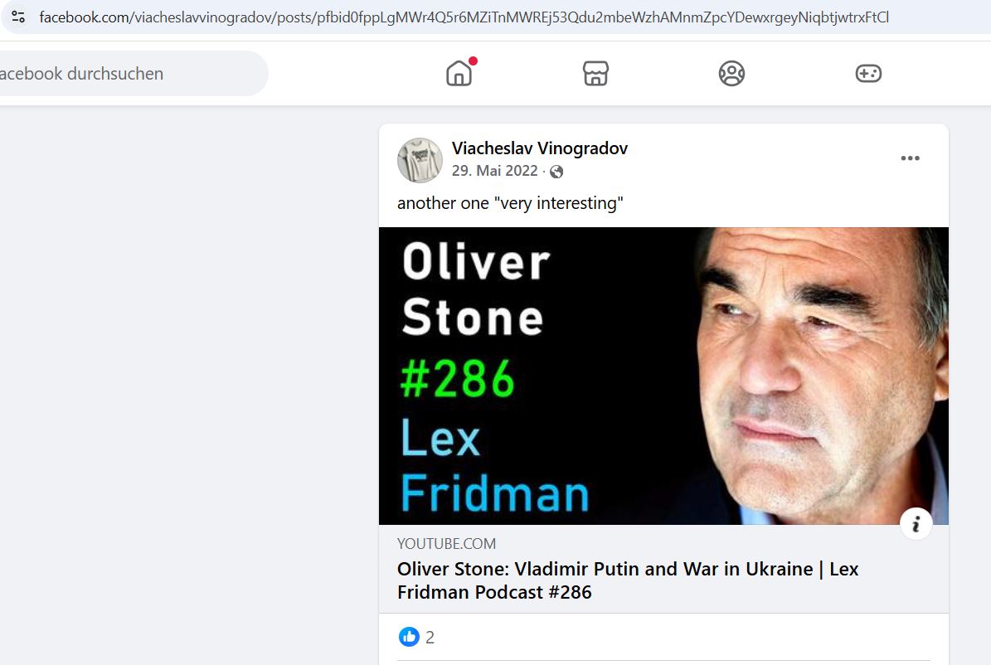Click the 29. Mai 2022 post timestamp

495,171
